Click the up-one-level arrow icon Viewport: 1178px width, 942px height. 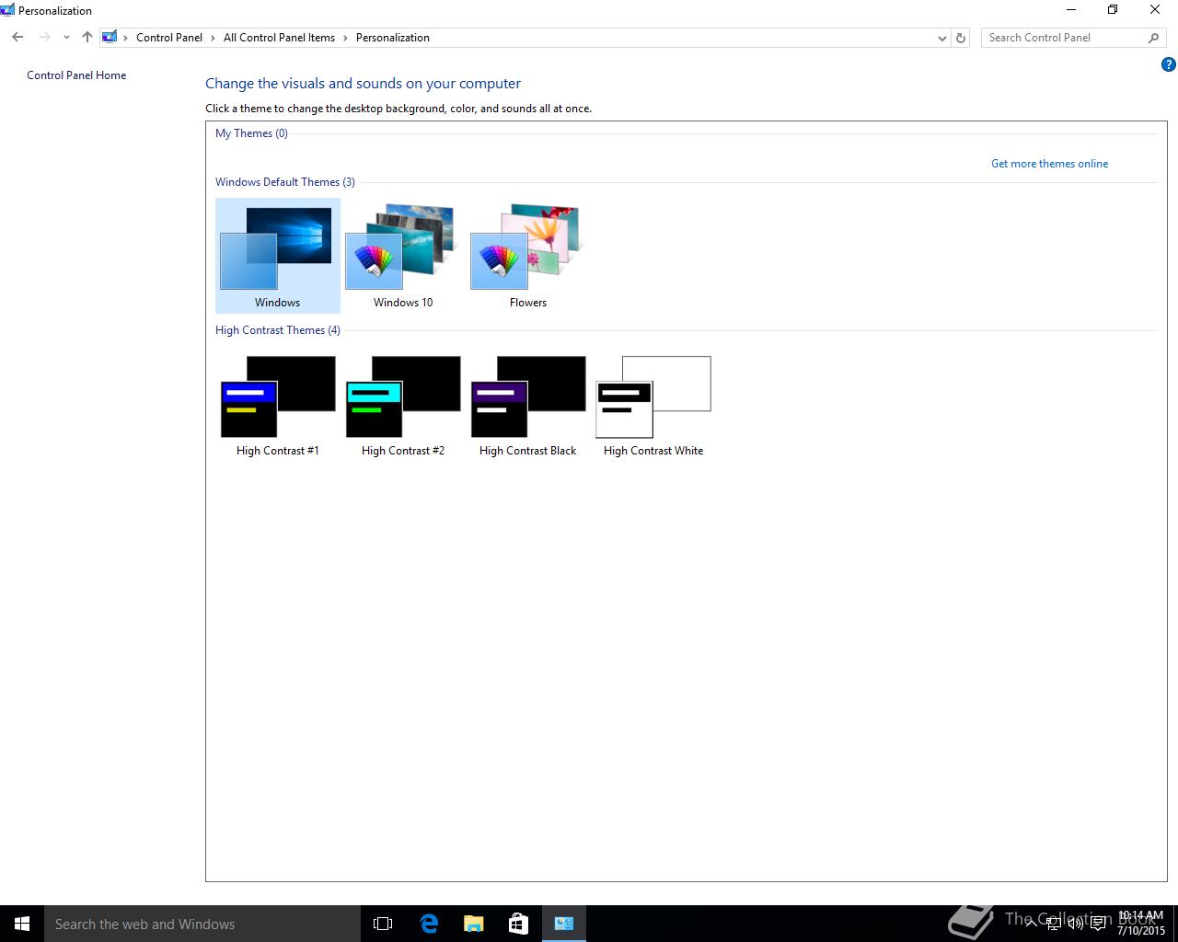tap(87, 38)
